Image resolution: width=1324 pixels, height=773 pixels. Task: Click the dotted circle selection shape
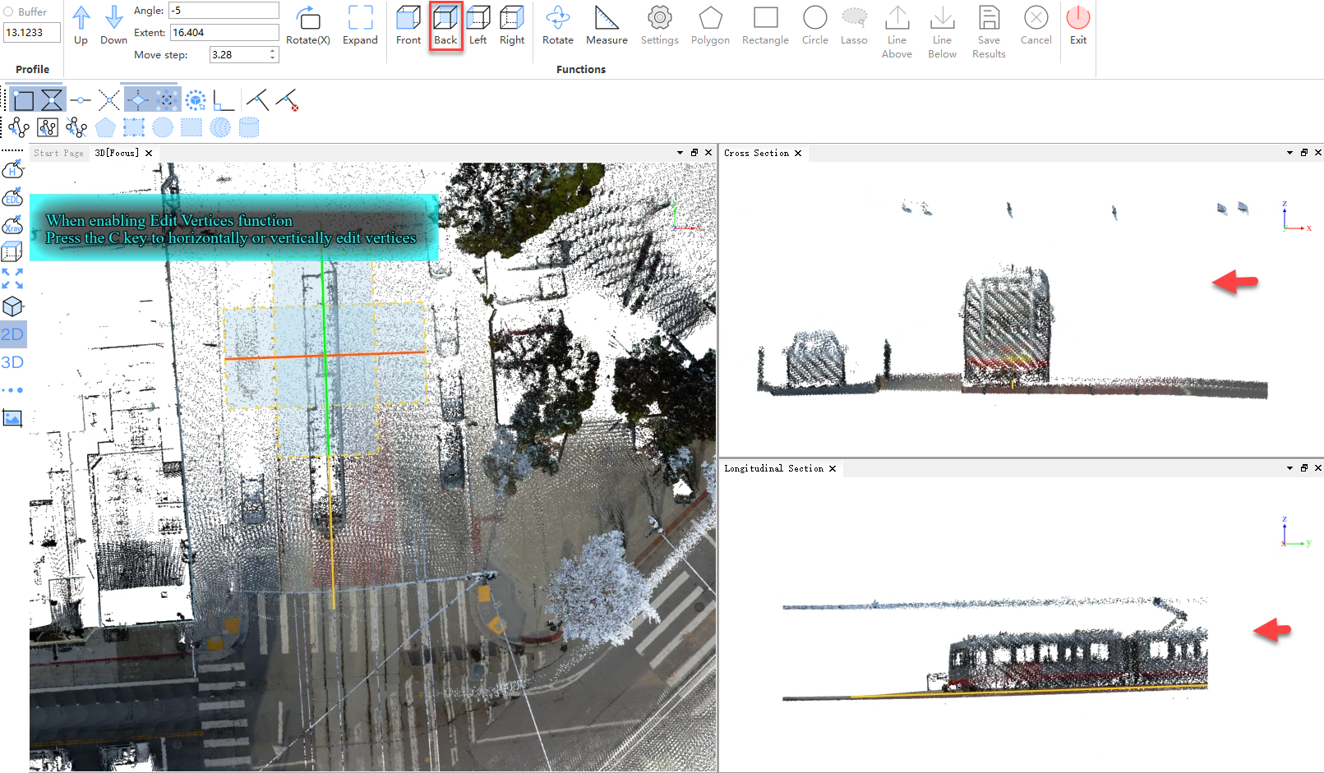tap(163, 127)
